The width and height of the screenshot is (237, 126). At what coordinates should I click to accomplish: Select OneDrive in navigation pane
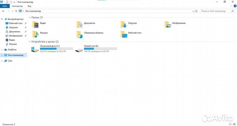(x=10, y=49)
